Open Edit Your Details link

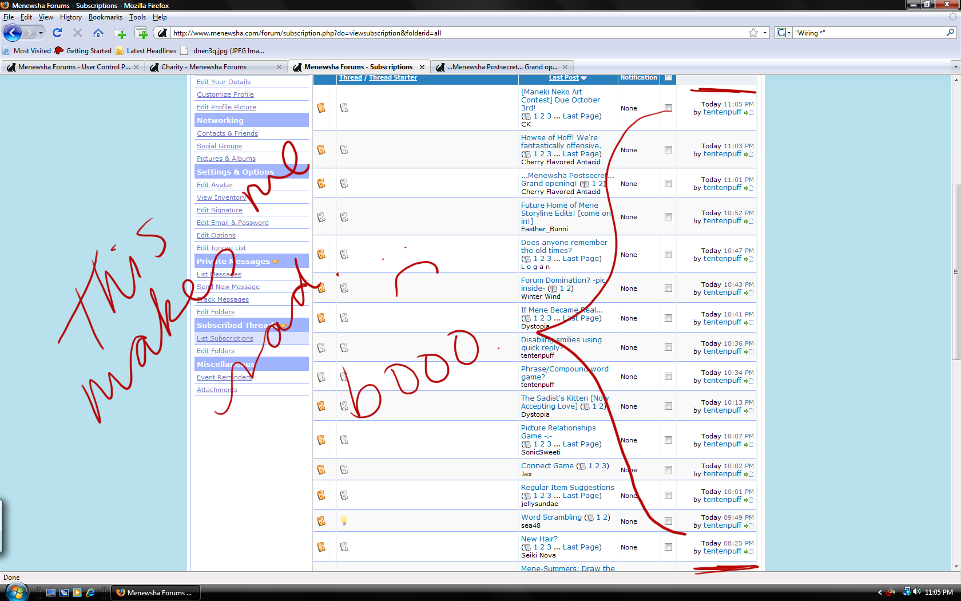point(224,82)
